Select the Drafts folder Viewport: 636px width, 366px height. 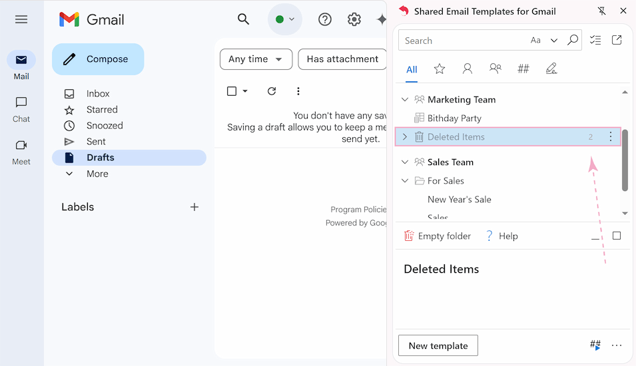tap(129, 158)
